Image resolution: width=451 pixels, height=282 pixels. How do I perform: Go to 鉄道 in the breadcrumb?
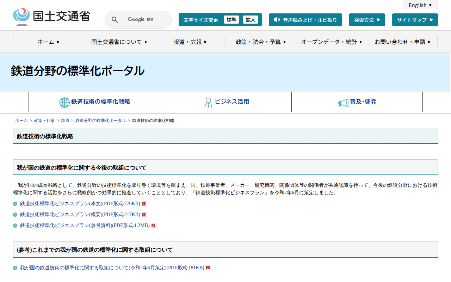click(x=65, y=121)
